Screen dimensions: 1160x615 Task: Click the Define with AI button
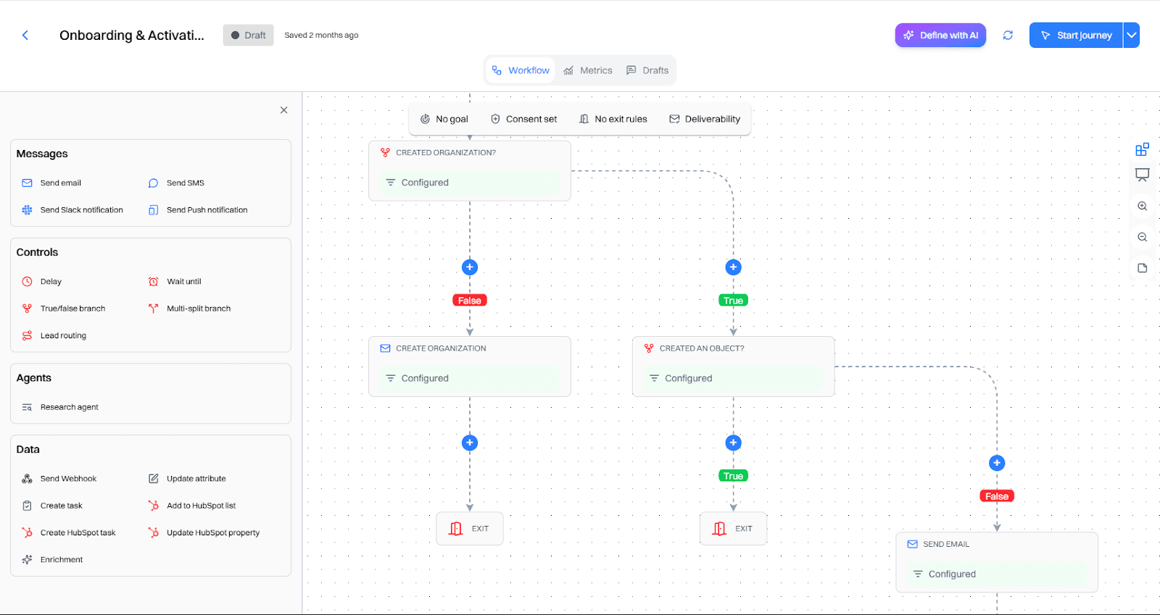(x=940, y=35)
